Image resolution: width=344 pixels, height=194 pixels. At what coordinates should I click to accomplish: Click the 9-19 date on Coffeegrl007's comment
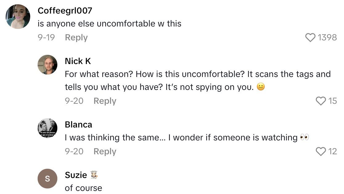46,38
